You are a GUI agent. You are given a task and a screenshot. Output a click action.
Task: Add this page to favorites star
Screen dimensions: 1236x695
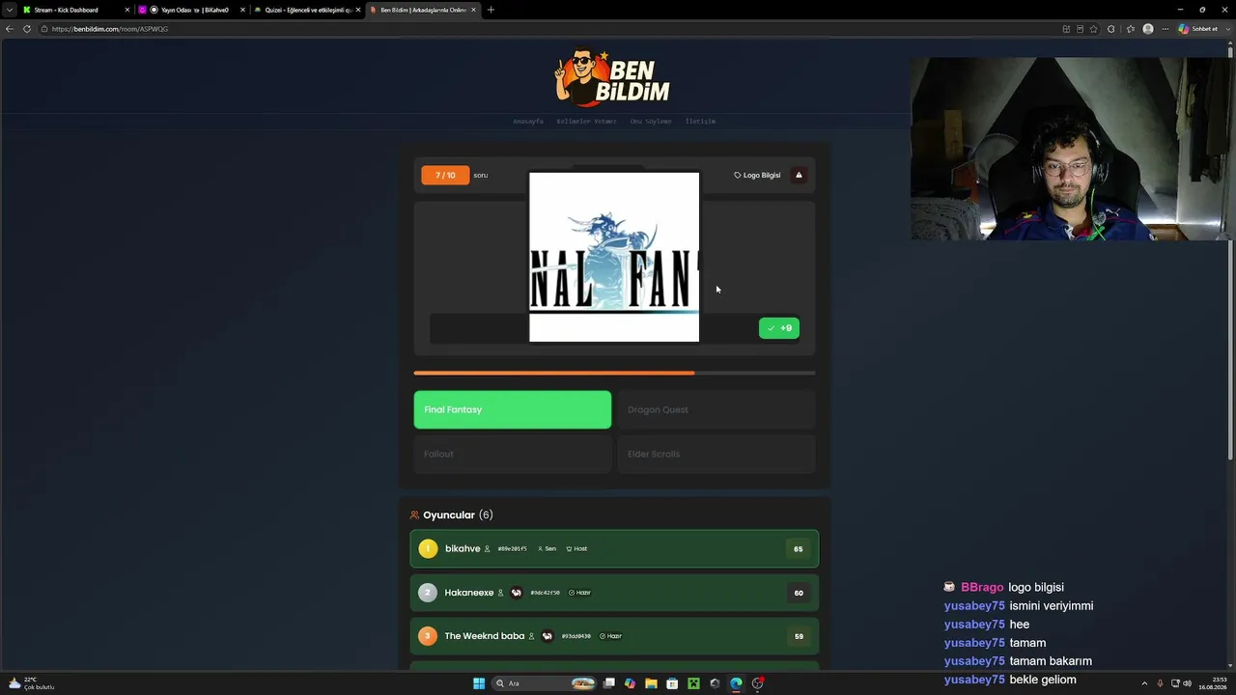(1093, 29)
